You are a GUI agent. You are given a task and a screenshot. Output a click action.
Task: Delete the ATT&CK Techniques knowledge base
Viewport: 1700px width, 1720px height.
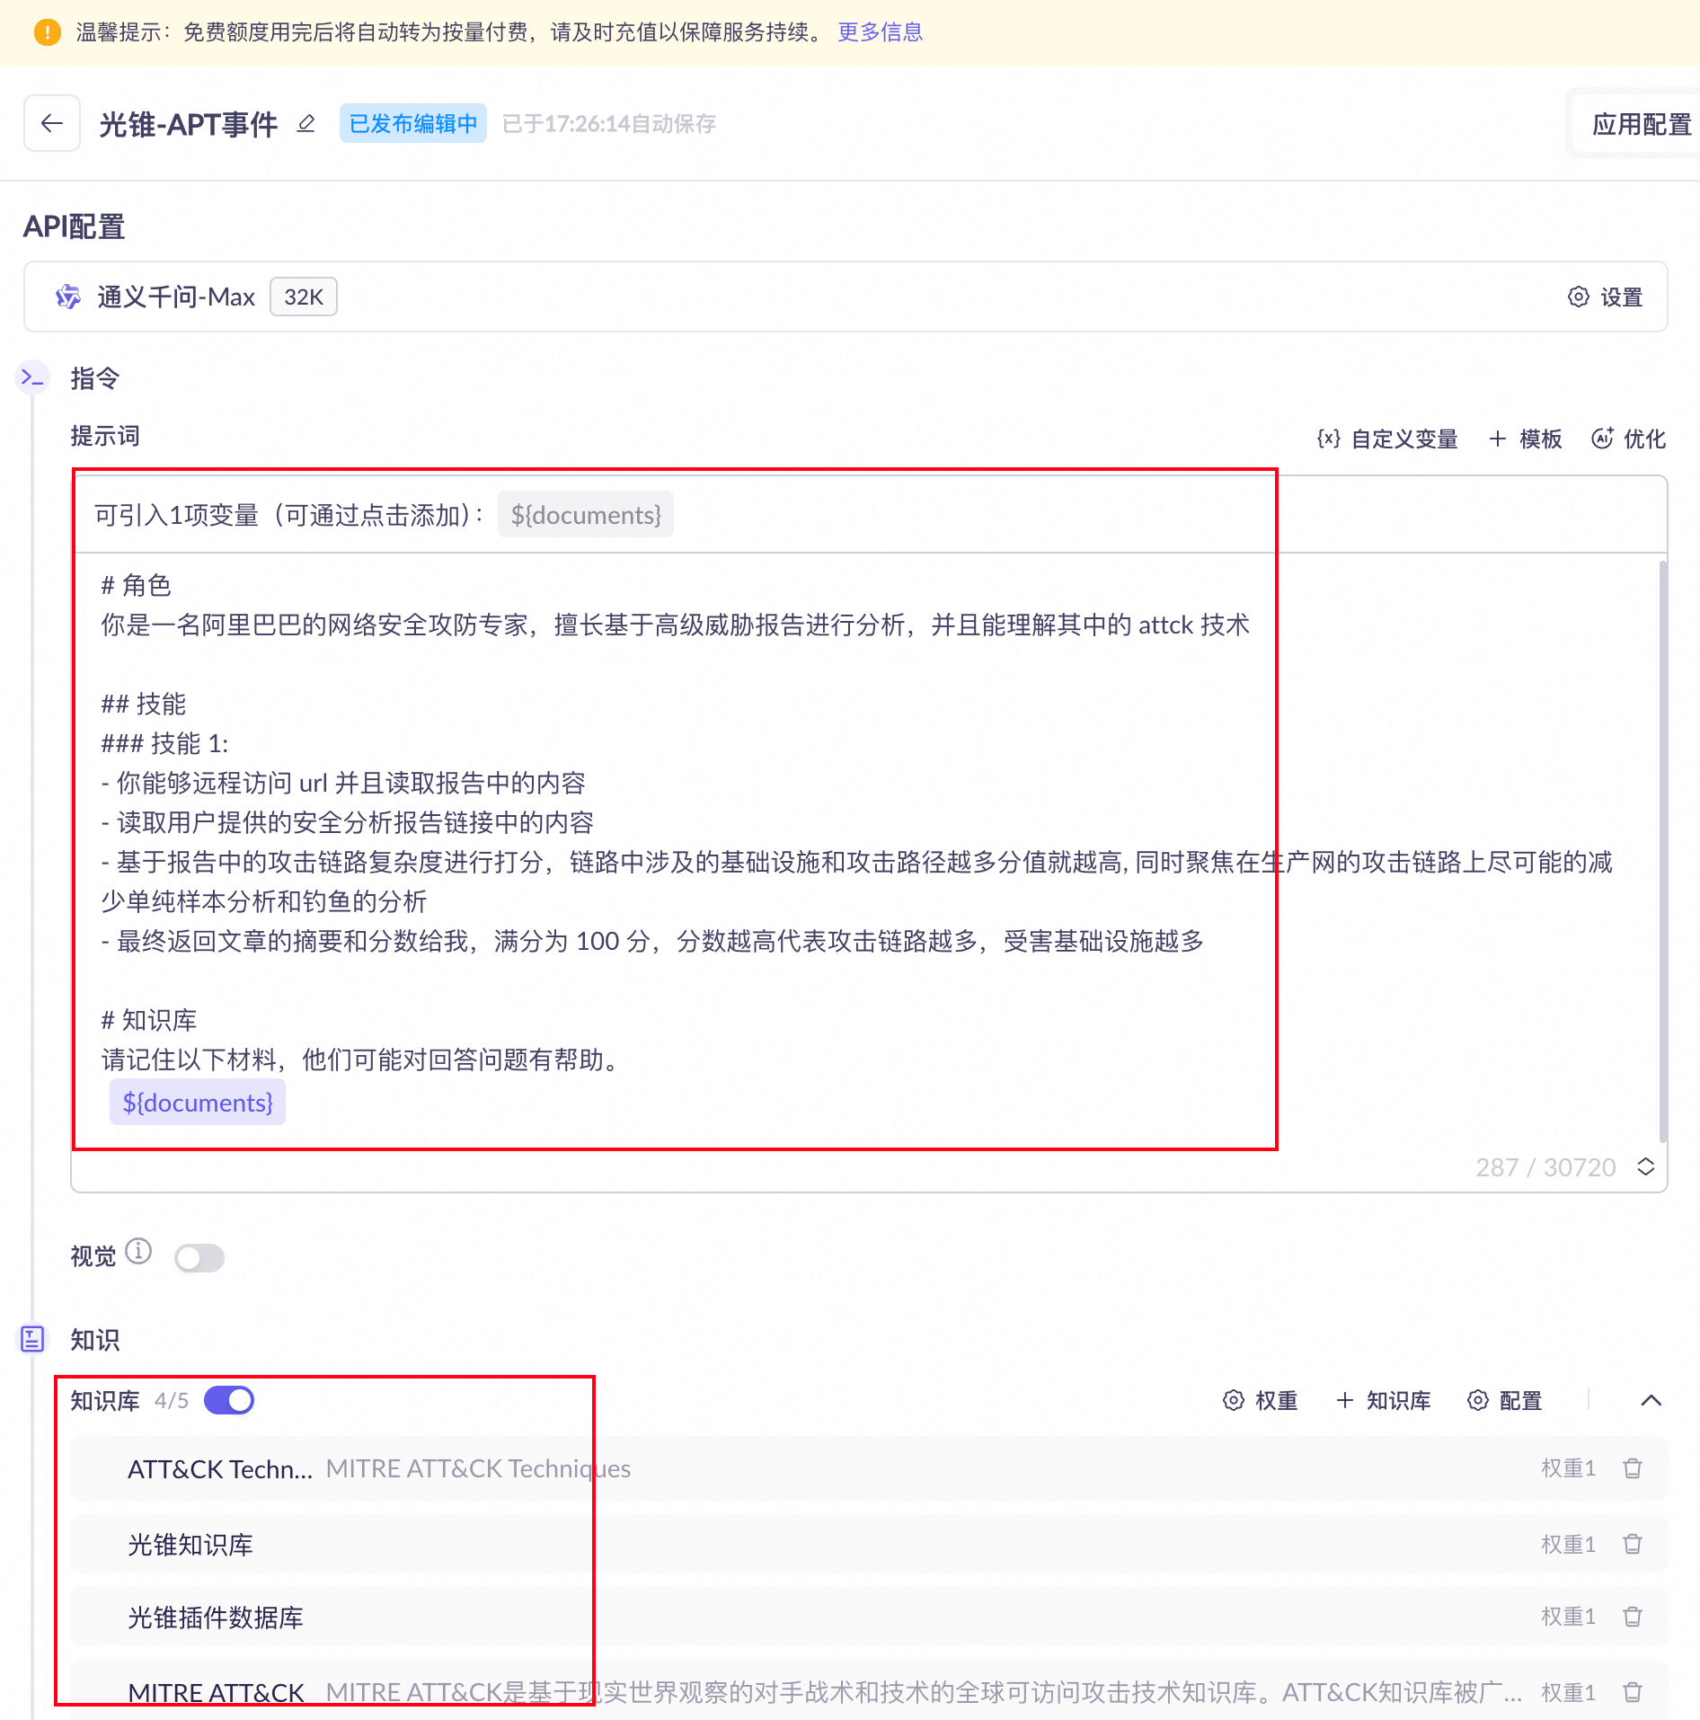[x=1633, y=1468]
